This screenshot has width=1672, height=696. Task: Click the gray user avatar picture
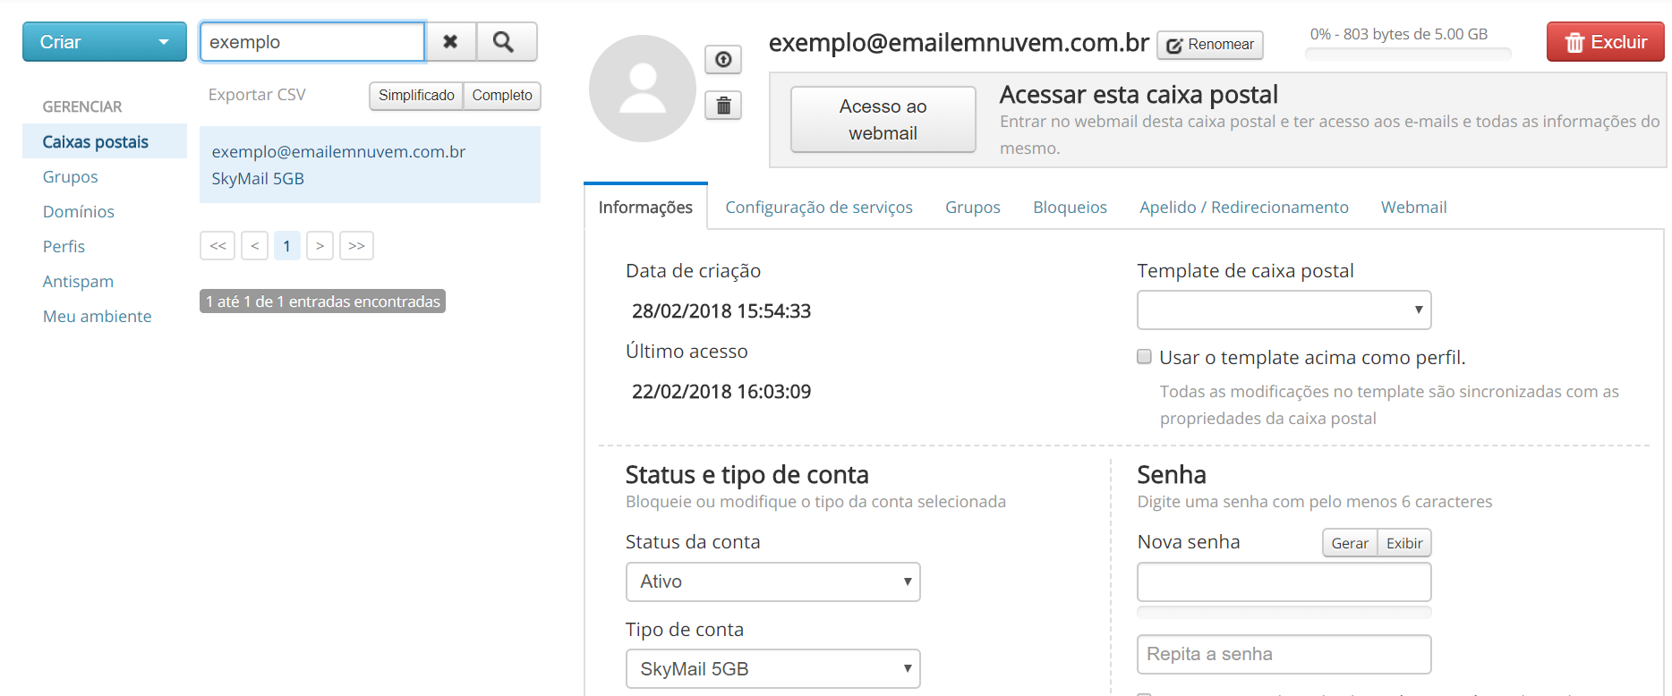(x=642, y=89)
